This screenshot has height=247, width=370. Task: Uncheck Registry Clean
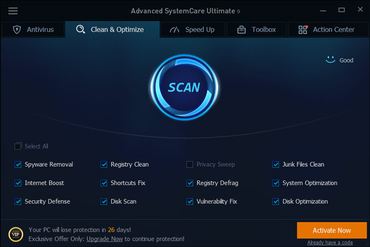104,164
